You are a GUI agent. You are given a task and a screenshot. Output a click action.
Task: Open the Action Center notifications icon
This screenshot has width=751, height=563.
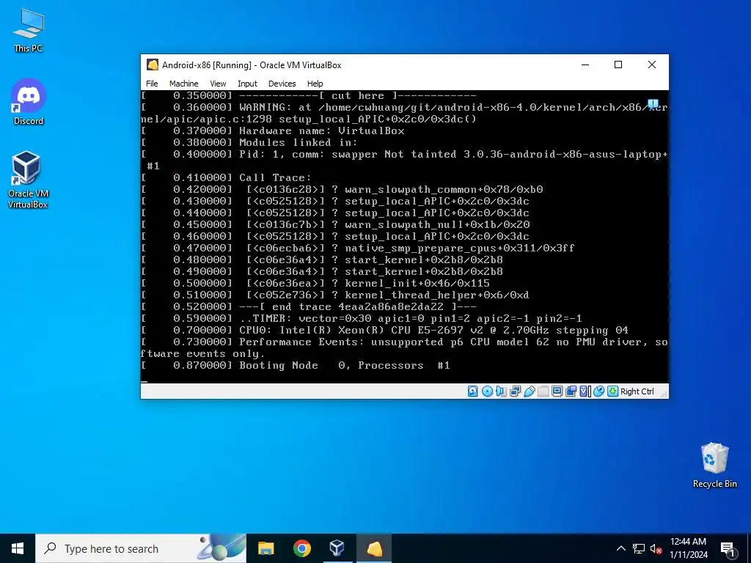coord(728,548)
